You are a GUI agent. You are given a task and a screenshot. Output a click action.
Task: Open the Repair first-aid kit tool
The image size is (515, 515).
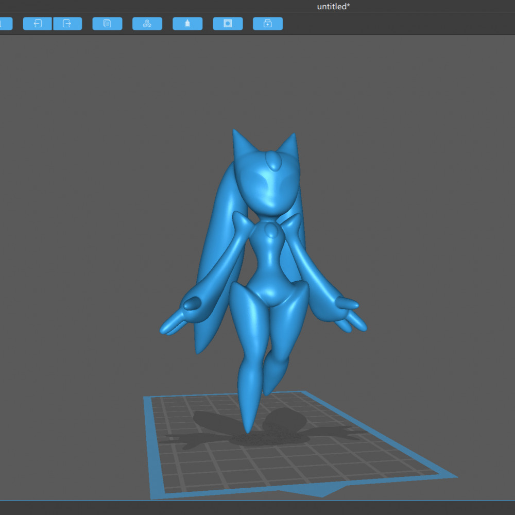(x=268, y=24)
